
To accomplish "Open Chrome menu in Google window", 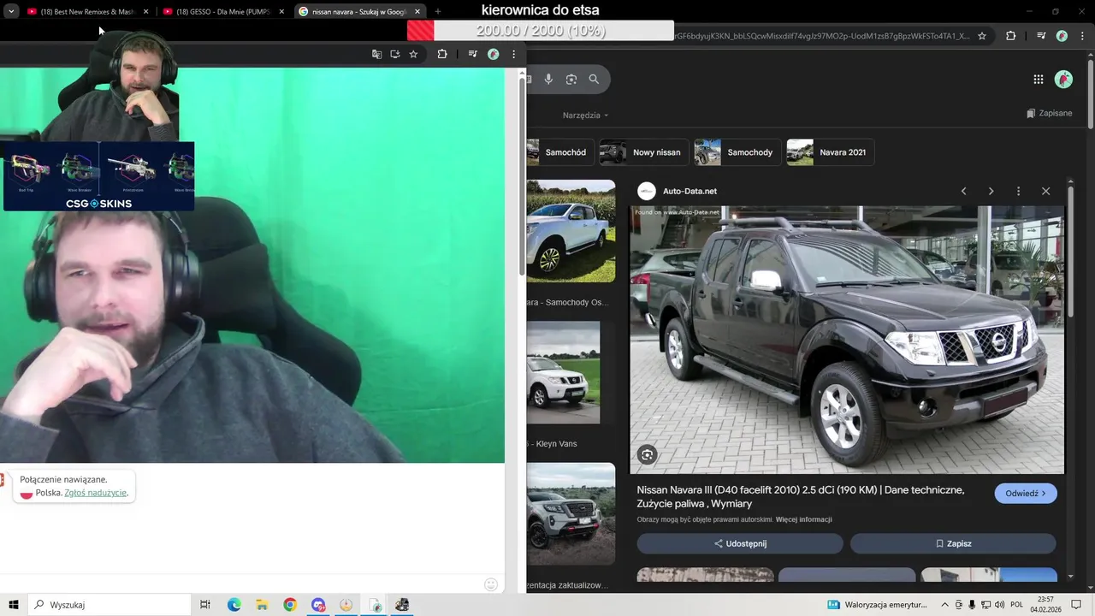I will pyautogui.click(x=1081, y=36).
